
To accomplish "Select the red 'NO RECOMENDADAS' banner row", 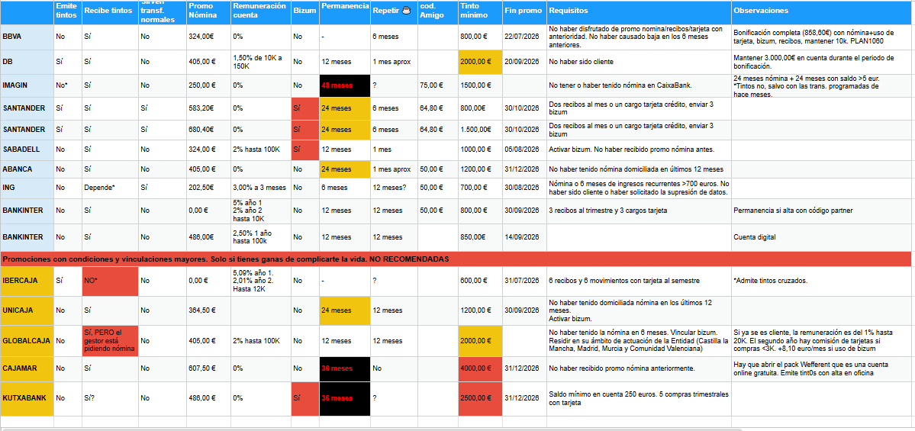I will (x=456, y=259).
